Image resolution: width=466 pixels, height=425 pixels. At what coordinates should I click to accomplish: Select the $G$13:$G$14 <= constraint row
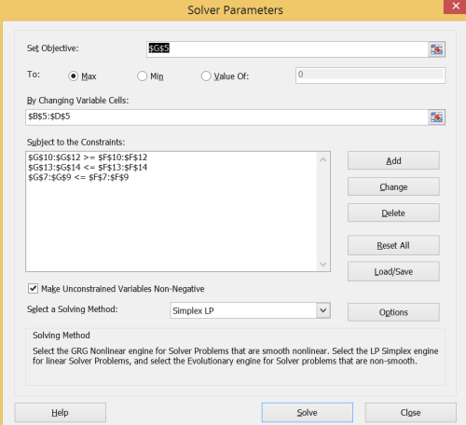[88, 168]
